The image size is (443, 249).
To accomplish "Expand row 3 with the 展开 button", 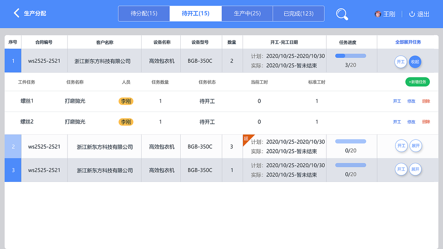I will point(415,169).
